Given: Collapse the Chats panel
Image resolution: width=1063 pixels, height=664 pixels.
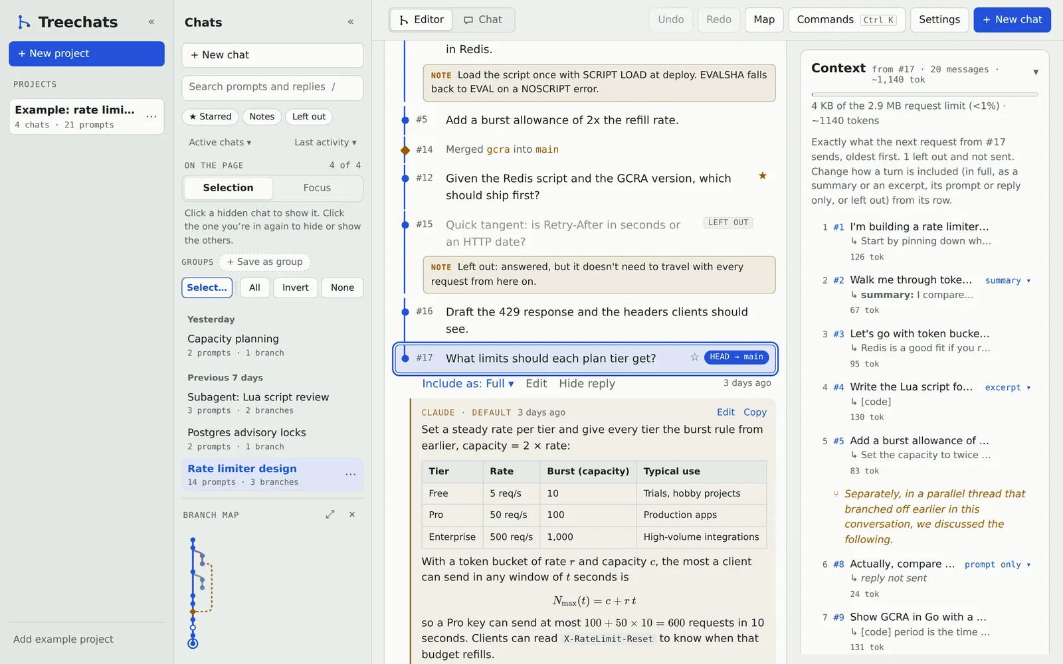Looking at the screenshot, I should (351, 22).
